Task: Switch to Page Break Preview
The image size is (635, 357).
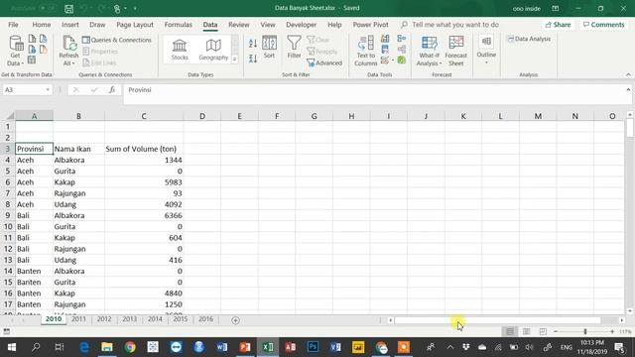Action: click(543, 331)
